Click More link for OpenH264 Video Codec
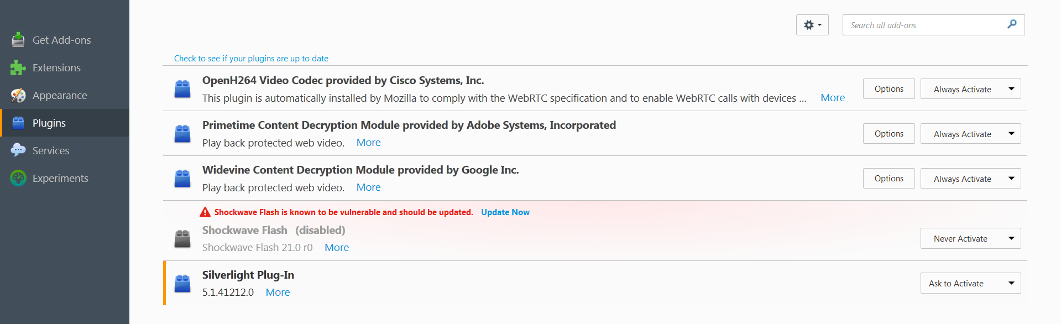 (x=832, y=98)
